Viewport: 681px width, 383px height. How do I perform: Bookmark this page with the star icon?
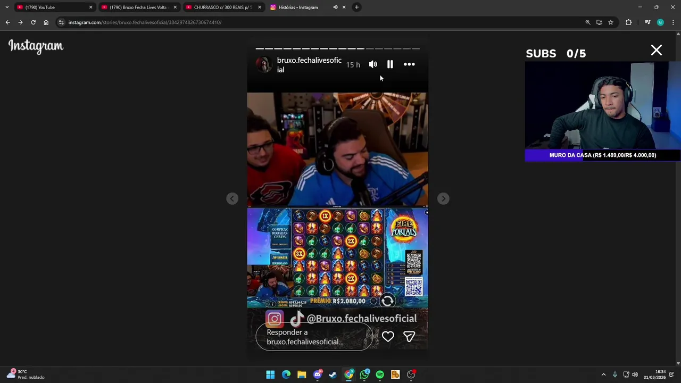pos(611,22)
